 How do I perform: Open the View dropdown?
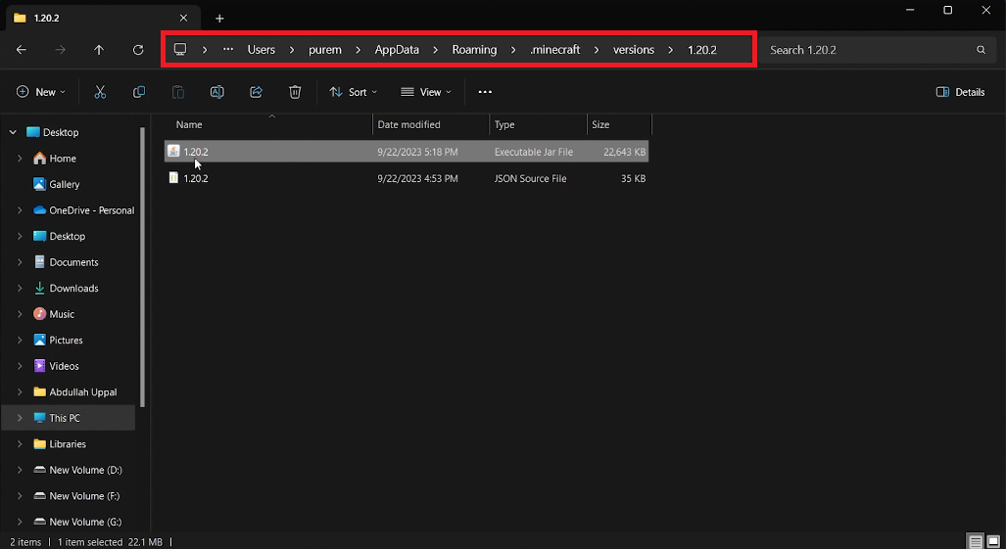pos(426,92)
